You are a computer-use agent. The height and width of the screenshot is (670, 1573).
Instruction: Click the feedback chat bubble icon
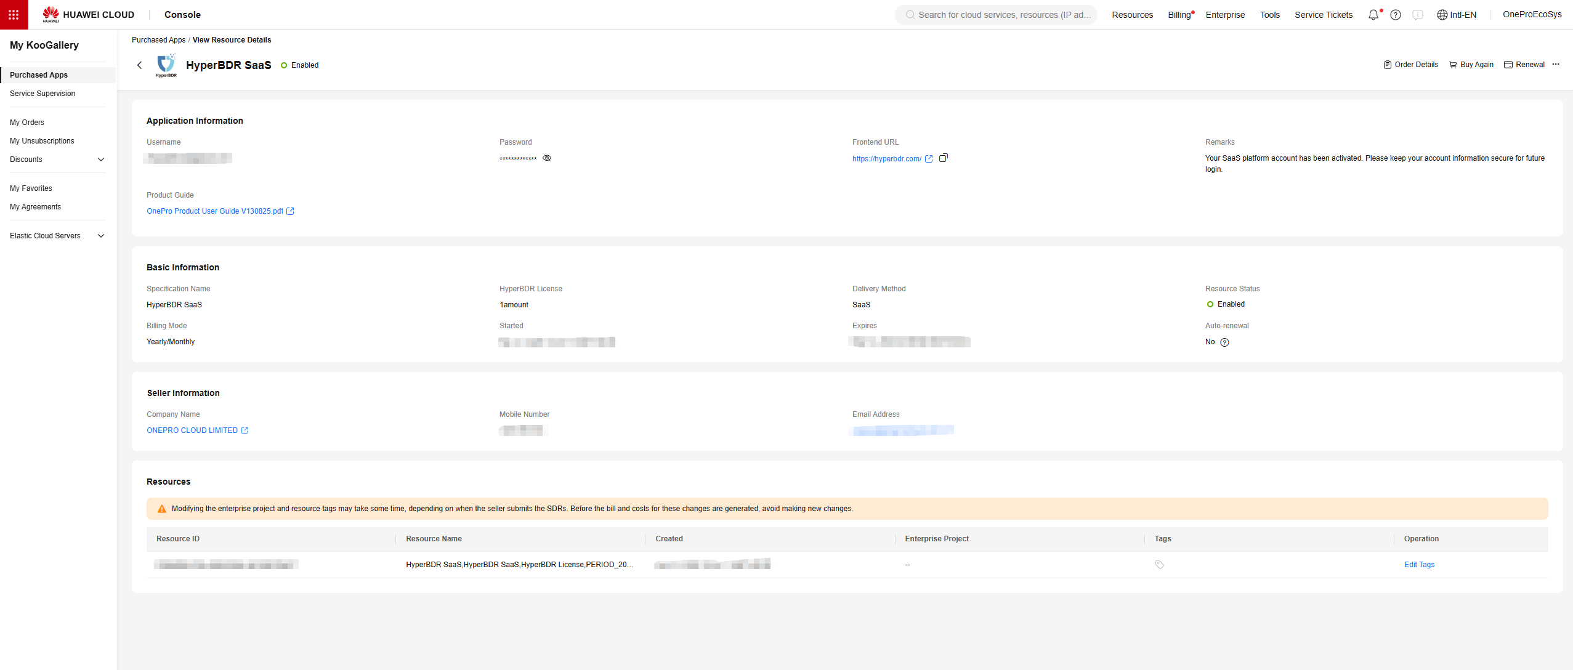pos(1418,15)
